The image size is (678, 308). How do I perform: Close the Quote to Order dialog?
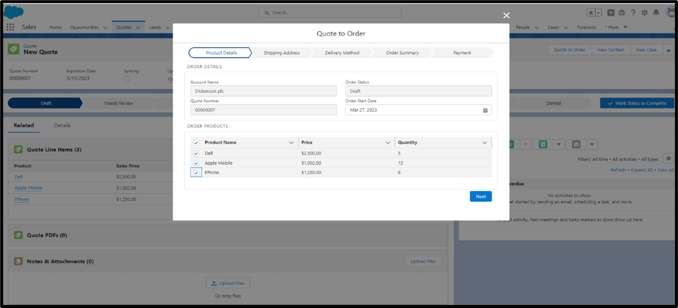point(506,15)
